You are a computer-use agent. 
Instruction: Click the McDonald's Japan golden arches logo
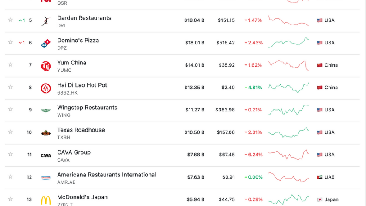(46, 200)
